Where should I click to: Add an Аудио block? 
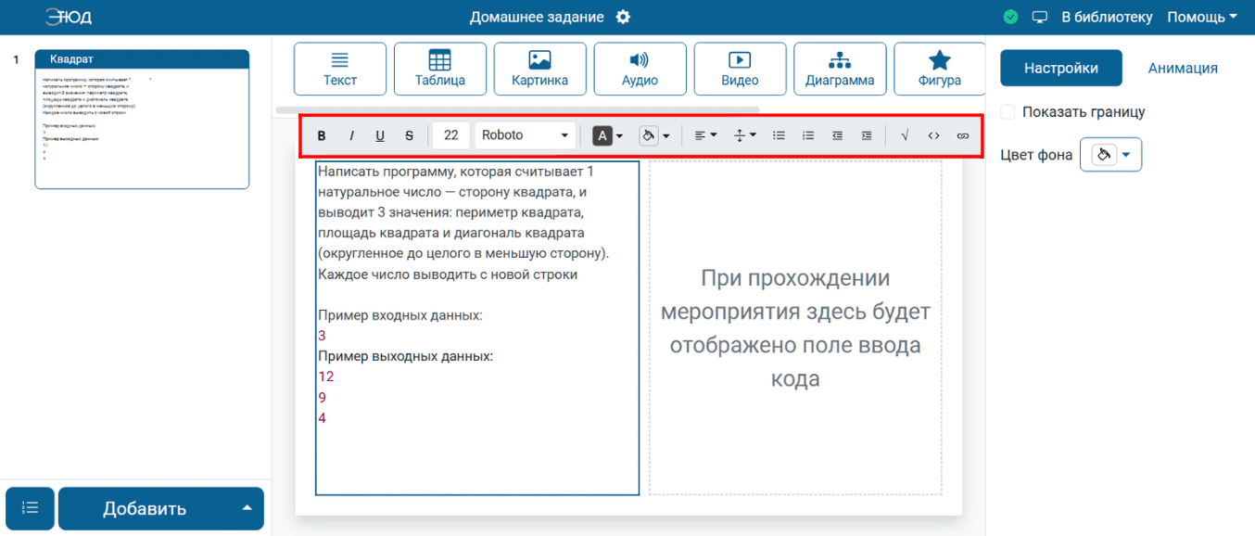tap(640, 69)
